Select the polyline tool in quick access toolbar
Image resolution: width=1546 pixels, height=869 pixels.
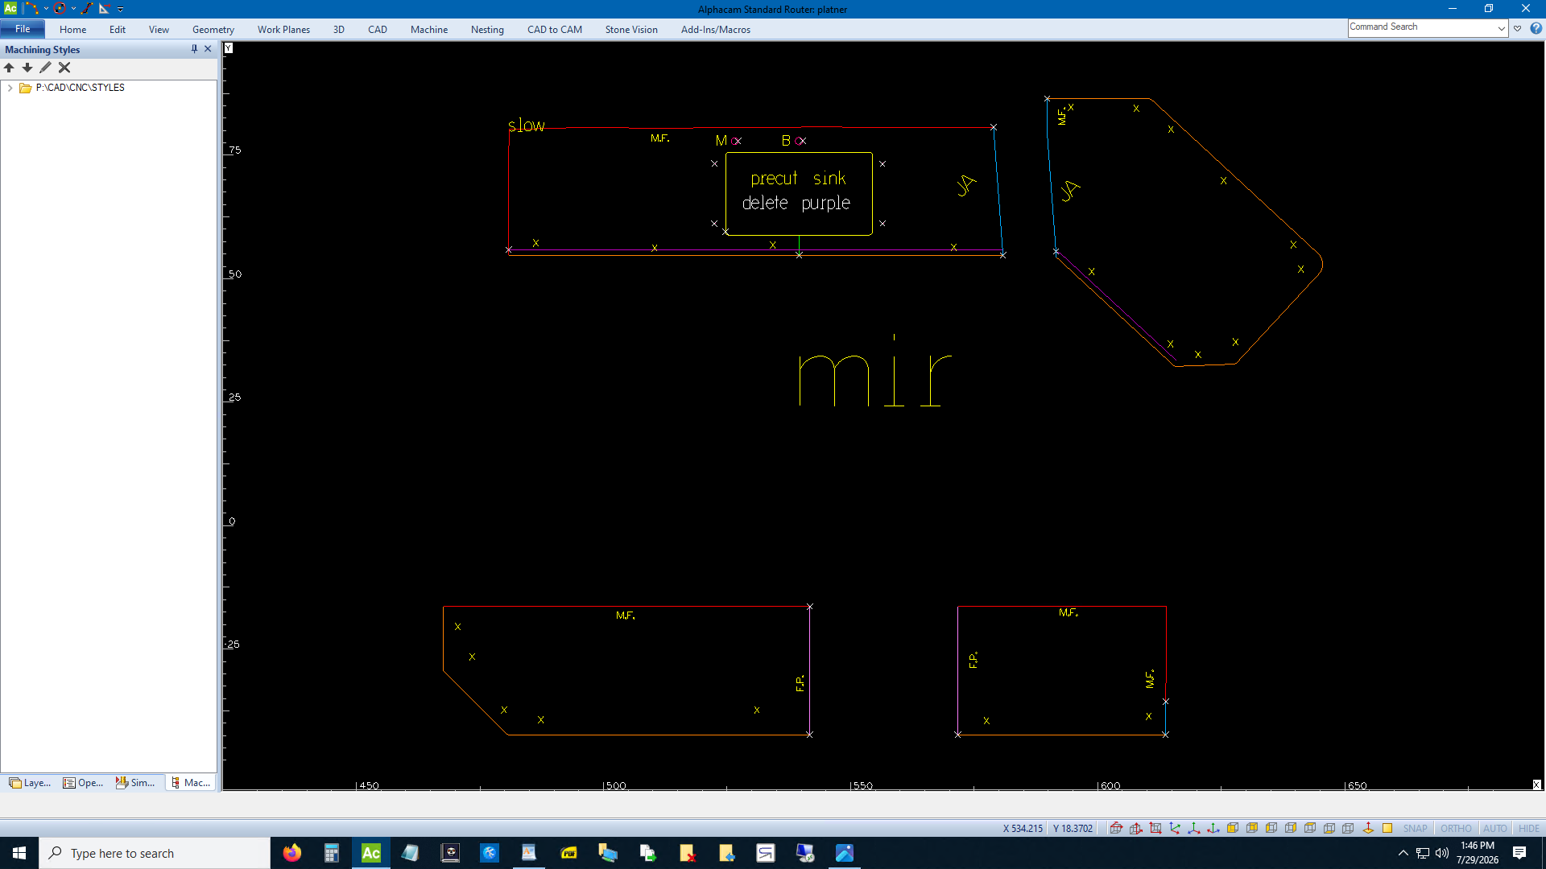coord(32,8)
